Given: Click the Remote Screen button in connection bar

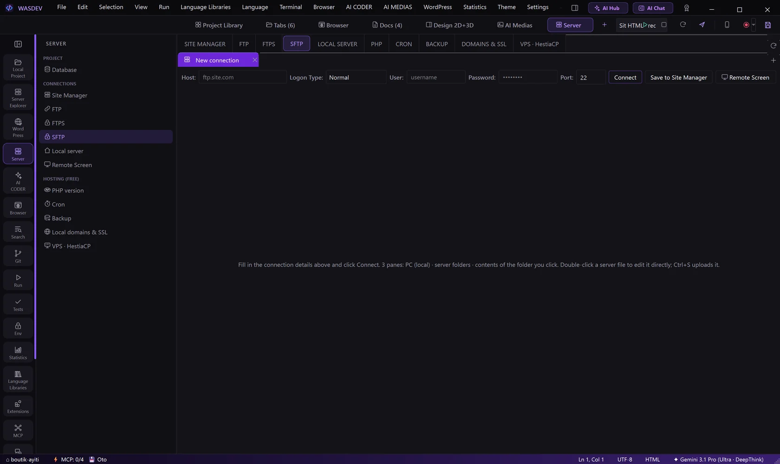Looking at the screenshot, I should (746, 77).
